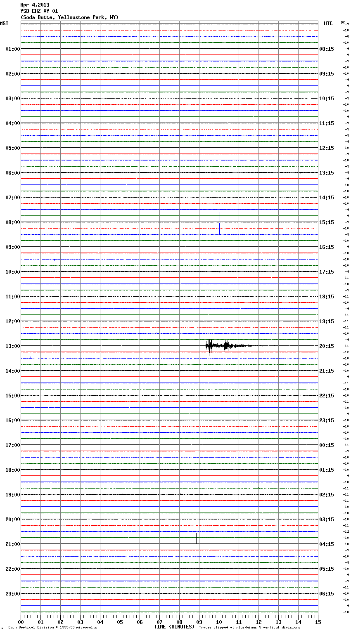Click the 15:00 MST row label
Viewport: 351px width, 633px height.
[x=12, y=396]
